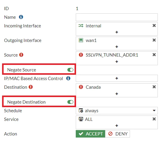Open the Schedule dropdown showing always

(x=117, y=110)
